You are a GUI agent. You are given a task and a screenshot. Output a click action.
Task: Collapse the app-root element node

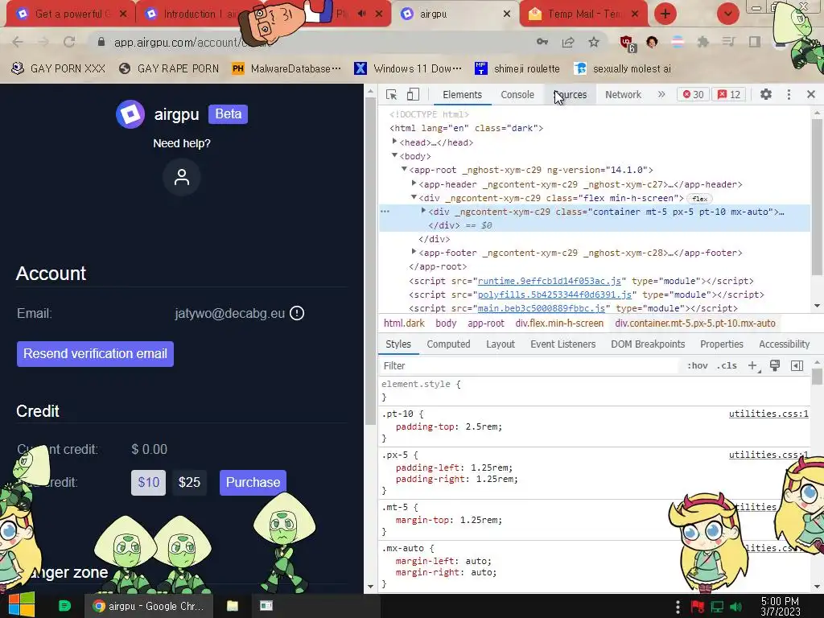404,169
